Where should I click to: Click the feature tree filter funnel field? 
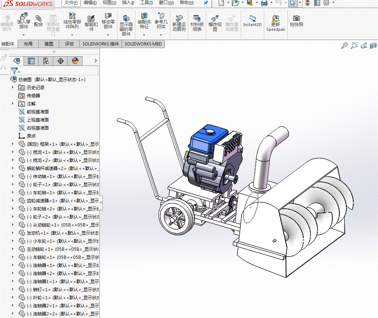(15, 71)
